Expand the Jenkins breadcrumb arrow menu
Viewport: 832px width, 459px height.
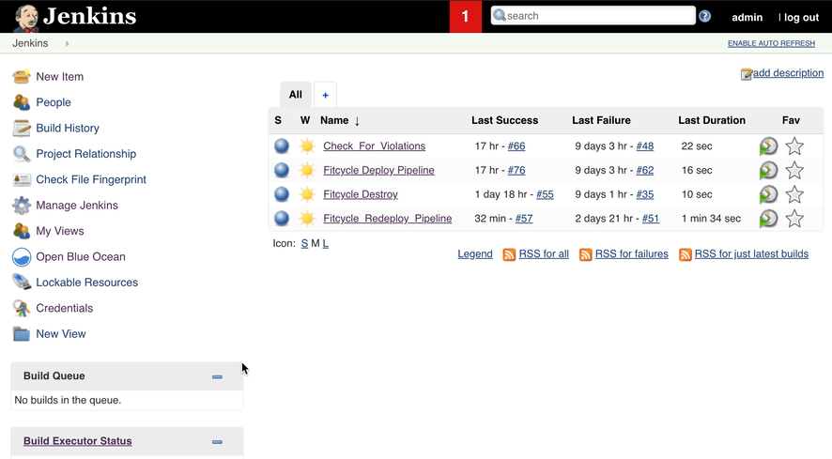point(68,43)
